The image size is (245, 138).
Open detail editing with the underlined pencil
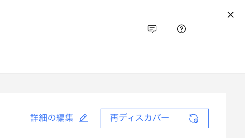pyautogui.click(x=83, y=118)
